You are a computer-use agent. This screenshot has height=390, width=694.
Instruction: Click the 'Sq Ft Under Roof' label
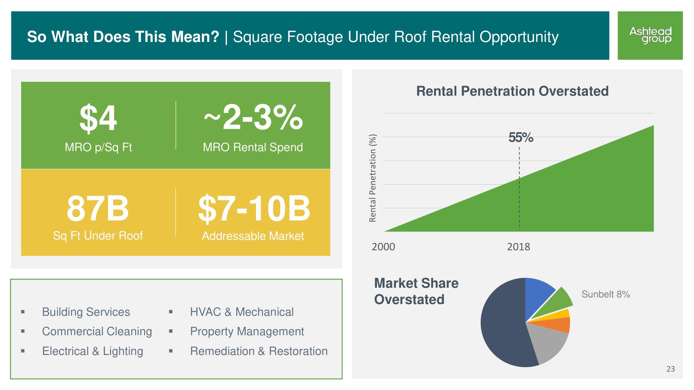(x=98, y=236)
